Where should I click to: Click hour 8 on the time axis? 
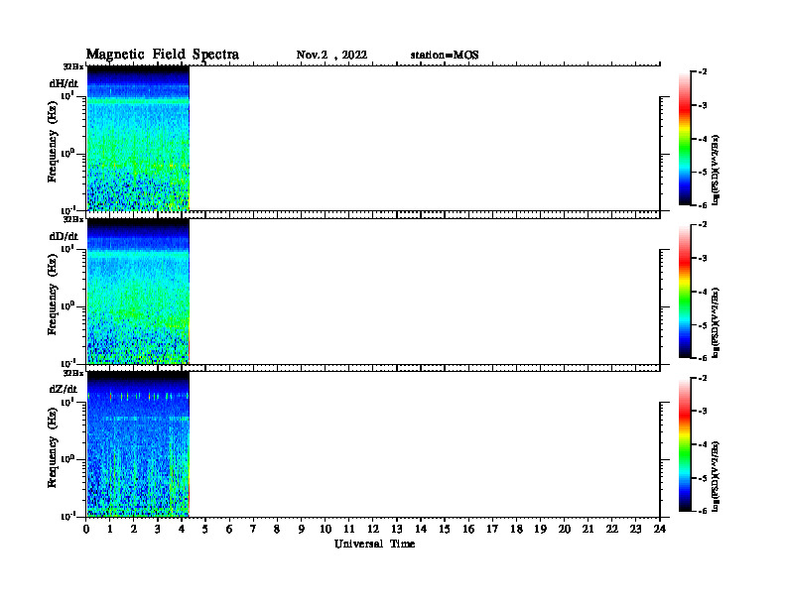click(277, 529)
